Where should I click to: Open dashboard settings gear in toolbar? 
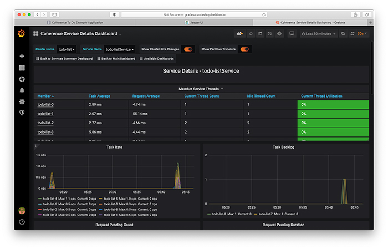point(279,33)
